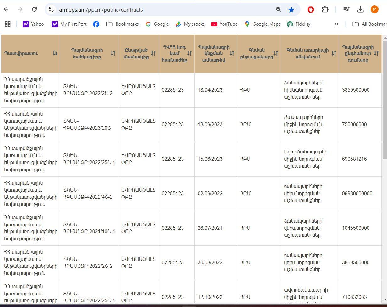Open the Google Maps bookmark
Image resolution: width=387 pixels, height=307 pixels.
(x=262, y=24)
